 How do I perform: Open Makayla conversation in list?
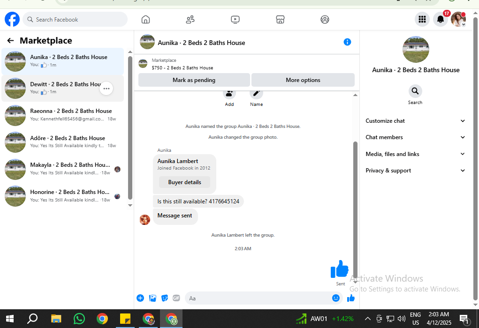click(x=62, y=169)
